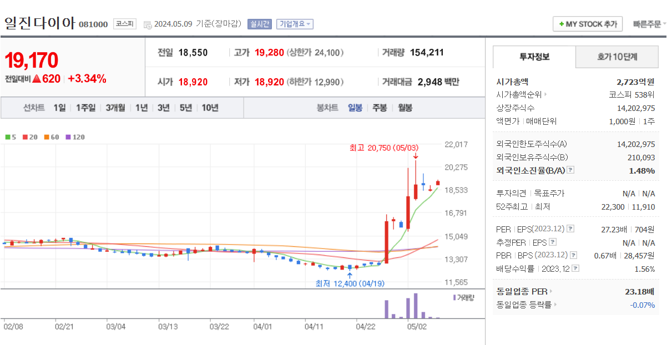Expand the 동일업종 등락률 arrow
This screenshot has width=667, height=345.
coord(555,305)
